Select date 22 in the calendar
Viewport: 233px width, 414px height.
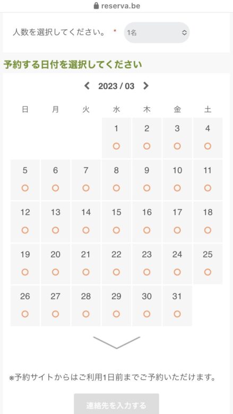tap(116, 264)
